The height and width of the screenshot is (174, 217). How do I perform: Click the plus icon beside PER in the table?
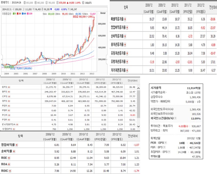[9, 106]
